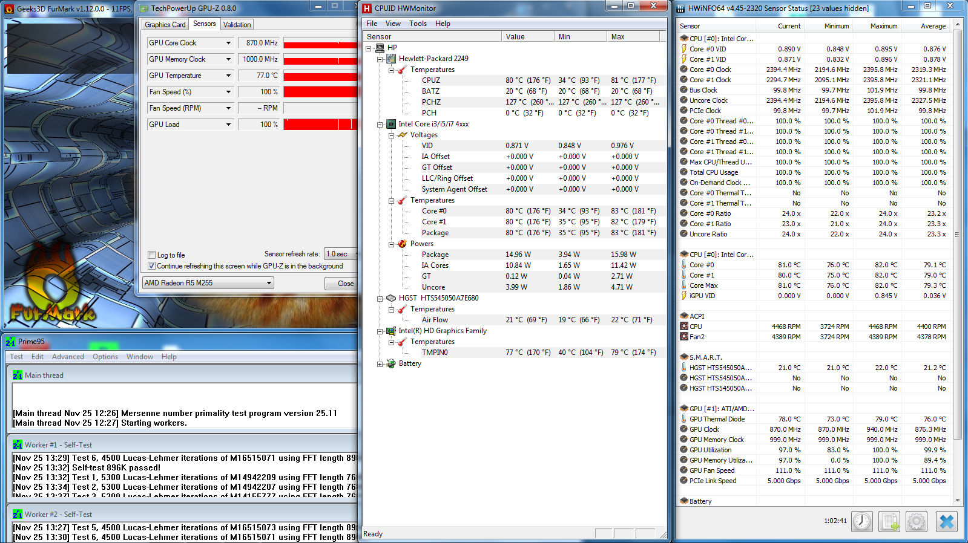
Task: Click the HWiNFO scroll up arrow
Action: (958, 25)
